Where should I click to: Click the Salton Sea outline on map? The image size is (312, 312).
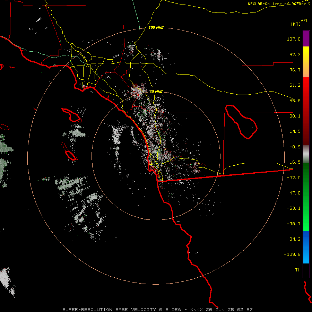241,122
